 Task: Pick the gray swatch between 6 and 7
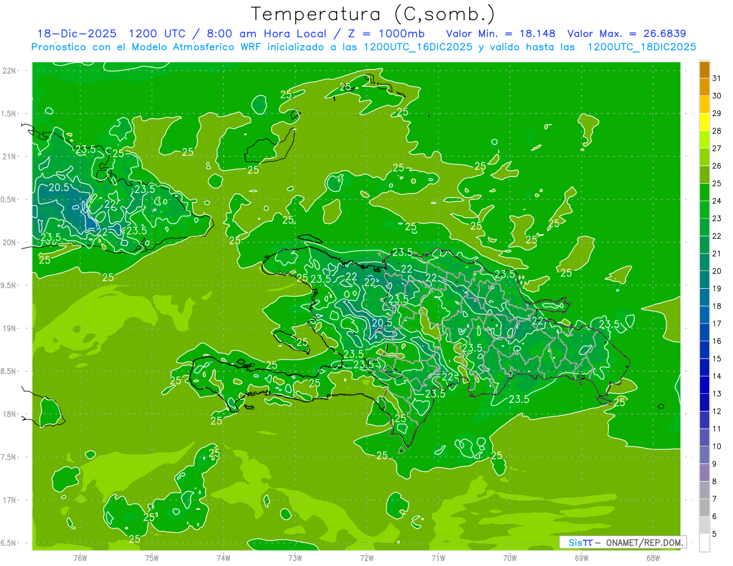pos(704,507)
